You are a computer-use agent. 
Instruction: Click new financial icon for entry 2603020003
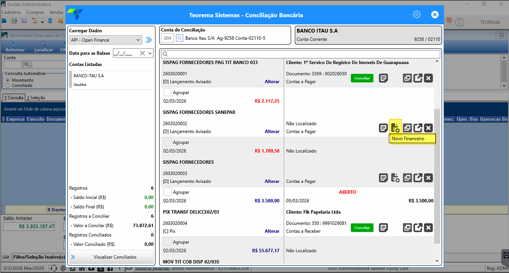click(x=395, y=178)
